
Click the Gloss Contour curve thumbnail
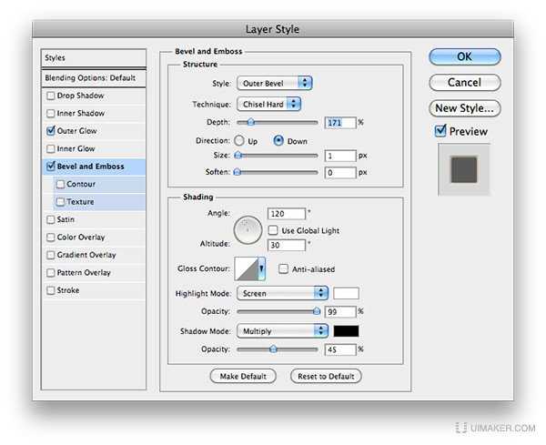[247, 268]
